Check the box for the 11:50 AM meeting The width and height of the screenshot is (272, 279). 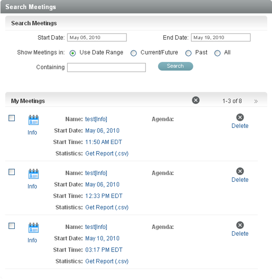pyautogui.click(x=12, y=118)
